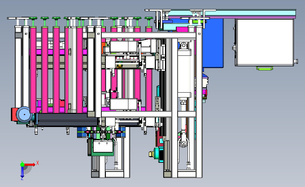This screenshot has width=305, height=187.
Task: Select the green handle beneath the white cabinet
Action: 265,68
